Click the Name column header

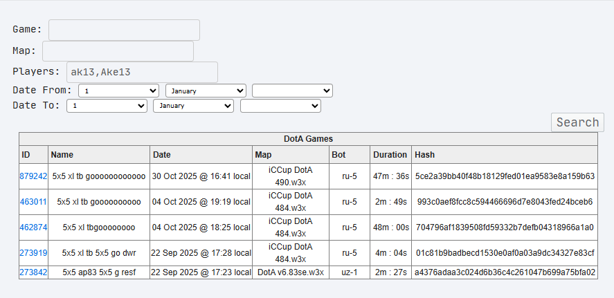click(62, 155)
